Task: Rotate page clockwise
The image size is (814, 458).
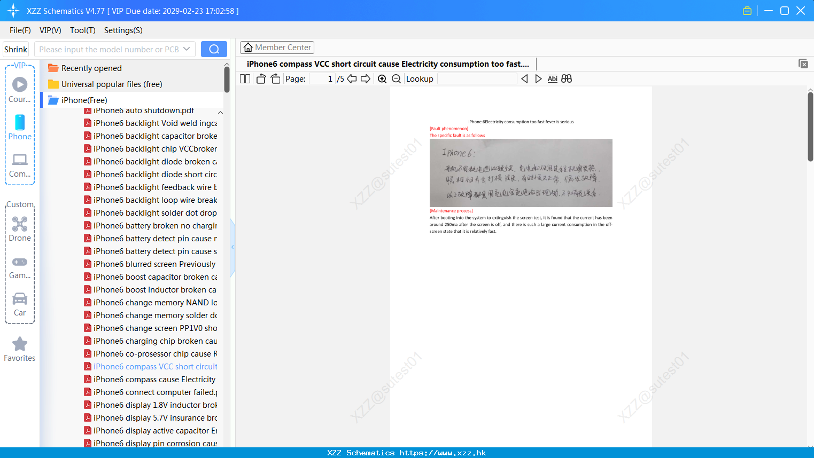Action: click(275, 79)
